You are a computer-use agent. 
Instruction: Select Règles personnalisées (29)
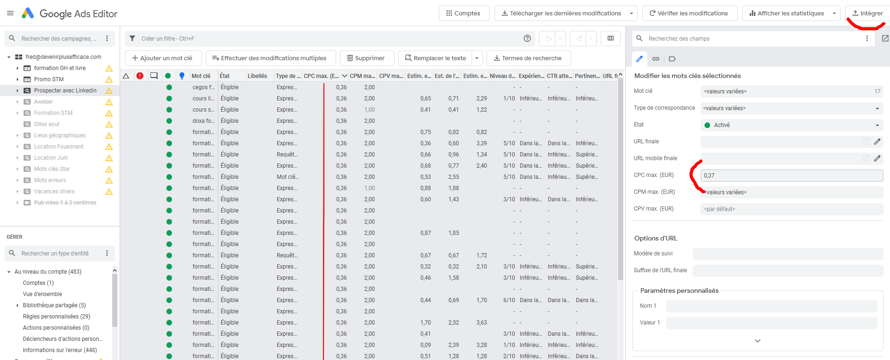click(x=57, y=317)
